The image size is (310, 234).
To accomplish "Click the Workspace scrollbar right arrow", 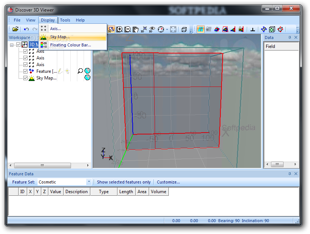I will [88, 165].
